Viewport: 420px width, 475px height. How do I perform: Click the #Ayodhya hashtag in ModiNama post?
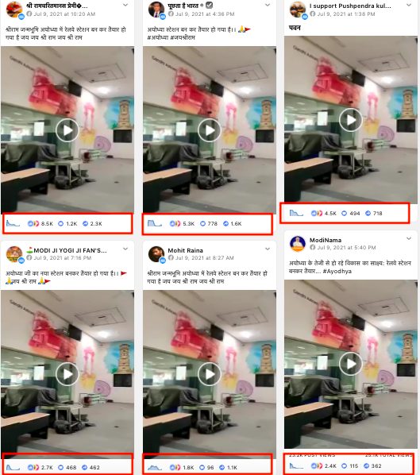[337, 271]
